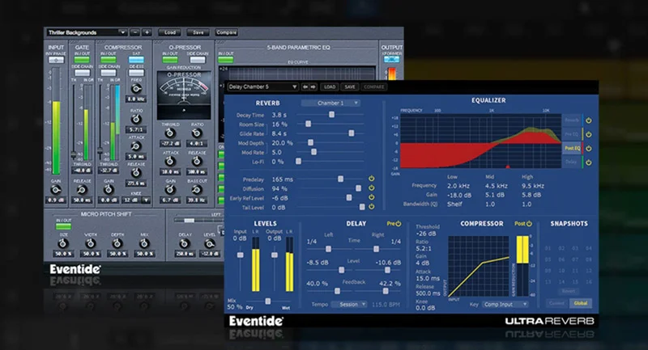This screenshot has width=648, height=350.
Task: Click the Micro Pitch Shift DEPTH knob
Action: [117, 243]
